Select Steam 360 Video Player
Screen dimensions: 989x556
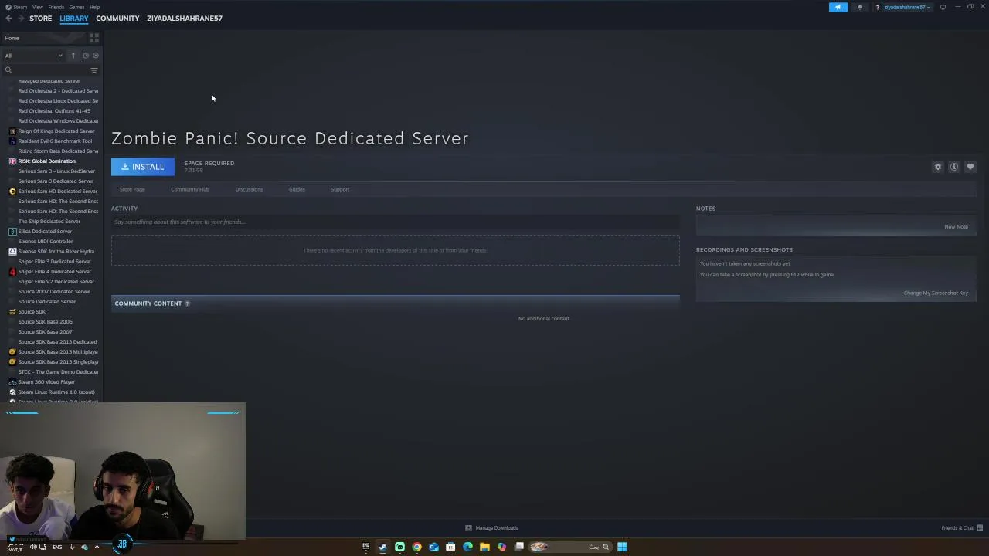pyautogui.click(x=46, y=382)
